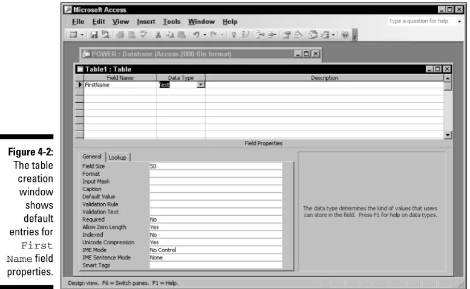This screenshot has width=470, height=289.
Task: Open the Window menu
Action: tap(201, 22)
